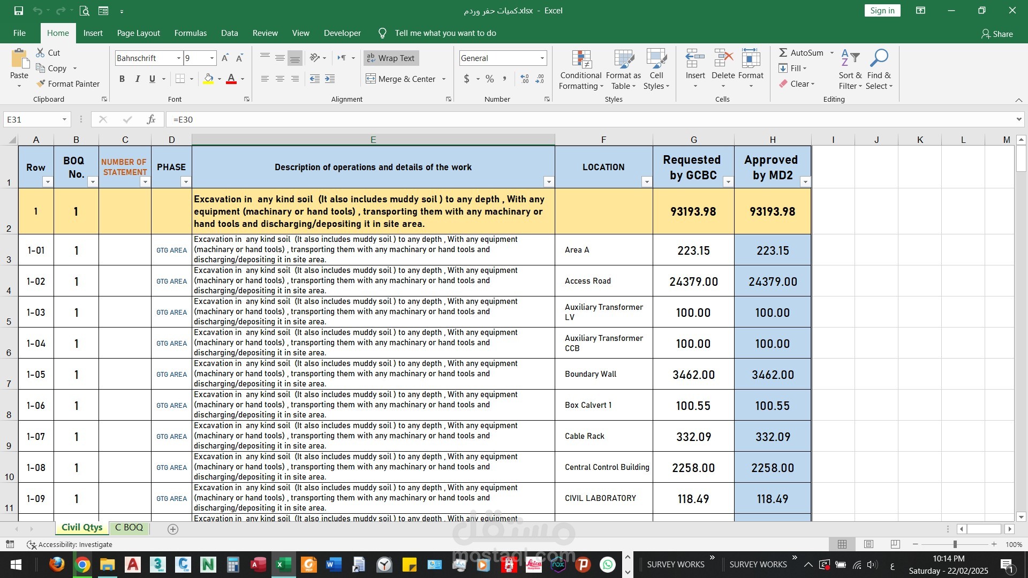This screenshot has width=1028, height=578.
Task: Switch to Page Layout view in status bar
Action: tap(868, 544)
